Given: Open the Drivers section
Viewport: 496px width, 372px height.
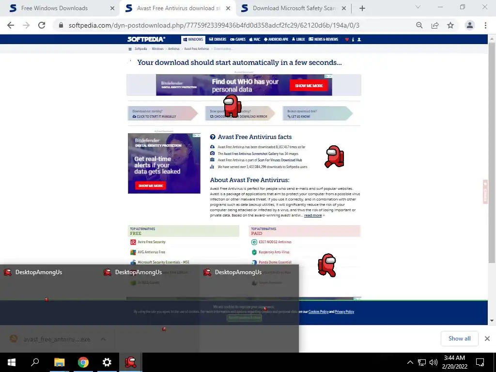Looking at the screenshot, I should point(217,39).
